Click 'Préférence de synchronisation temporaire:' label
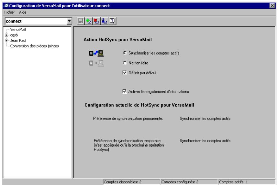 pos(128,141)
